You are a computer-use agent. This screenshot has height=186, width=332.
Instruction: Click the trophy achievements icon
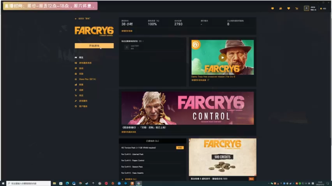pos(76,90)
